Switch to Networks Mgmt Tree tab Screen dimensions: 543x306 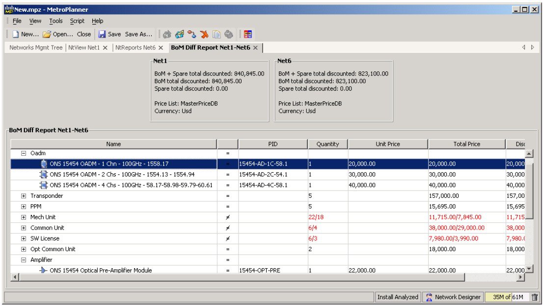click(36, 47)
